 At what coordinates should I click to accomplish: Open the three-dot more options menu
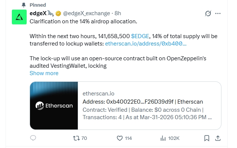[218, 14]
